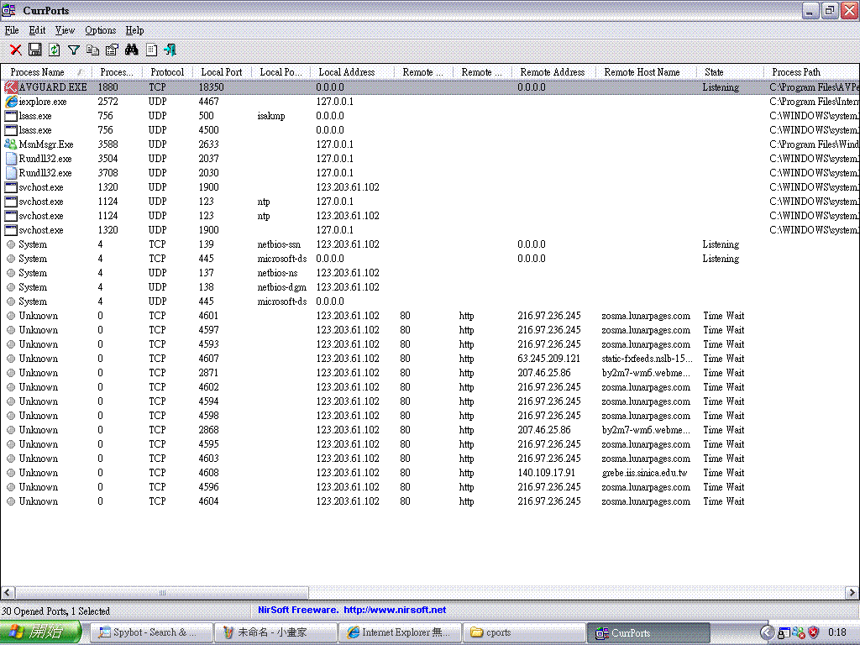Open the File menu

coord(12,30)
